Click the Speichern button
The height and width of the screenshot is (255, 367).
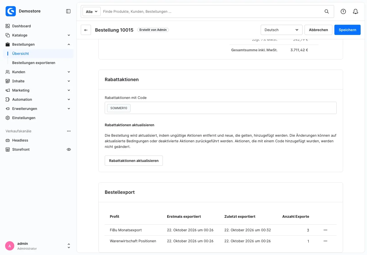coord(347,30)
